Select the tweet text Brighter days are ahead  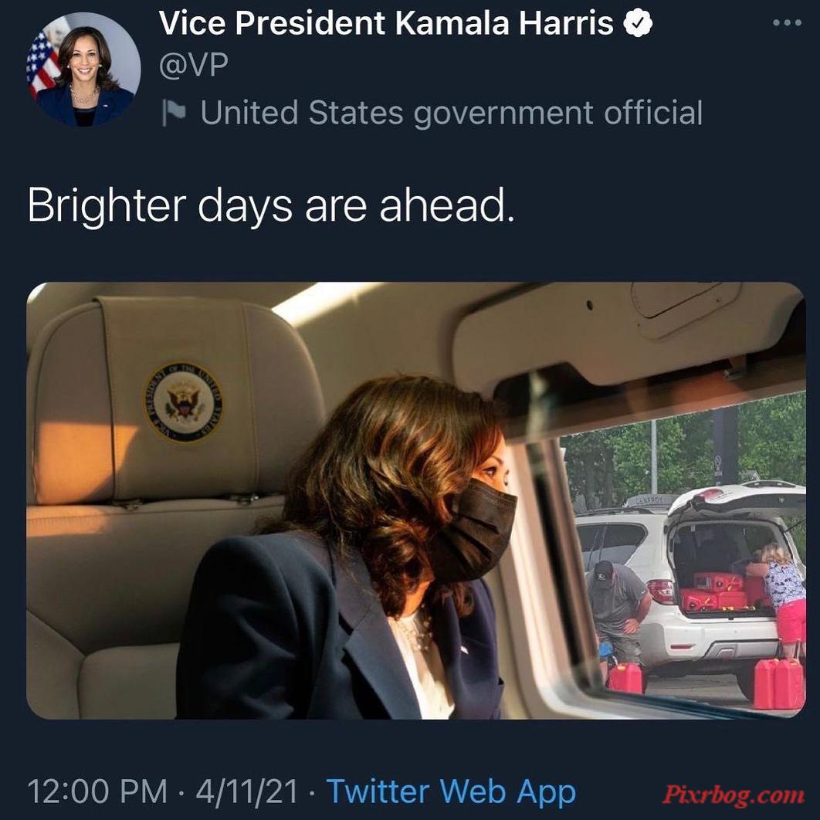[271, 205]
